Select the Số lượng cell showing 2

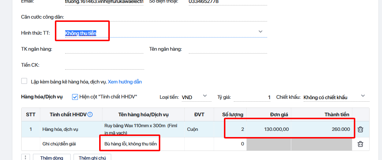point(231,129)
